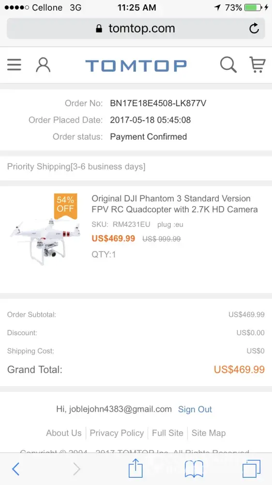The height and width of the screenshot is (485, 272).
Task: Tap Safari forward arrow
Action: pos(76,469)
